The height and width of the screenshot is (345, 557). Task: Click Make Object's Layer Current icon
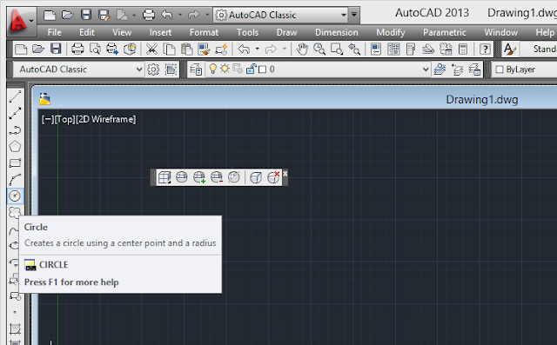(440, 70)
